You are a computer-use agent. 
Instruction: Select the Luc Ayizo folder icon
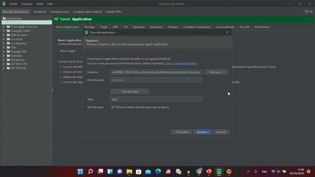point(8,39)
